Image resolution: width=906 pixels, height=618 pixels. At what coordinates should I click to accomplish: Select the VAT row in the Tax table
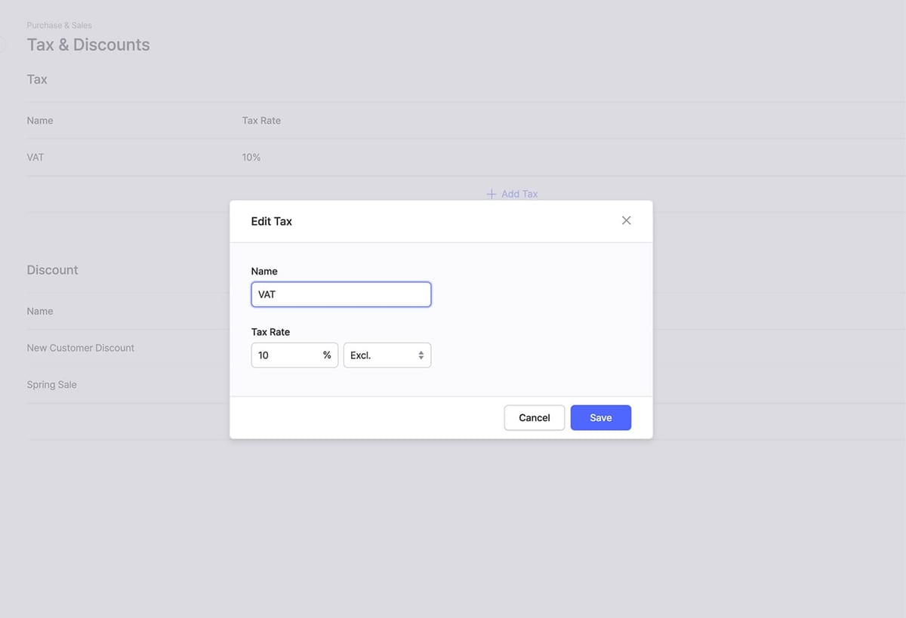click(x=35, y=157)
